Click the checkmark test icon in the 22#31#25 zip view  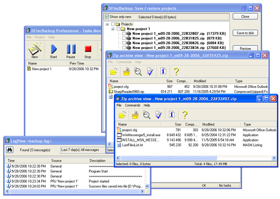click(150, 71)
